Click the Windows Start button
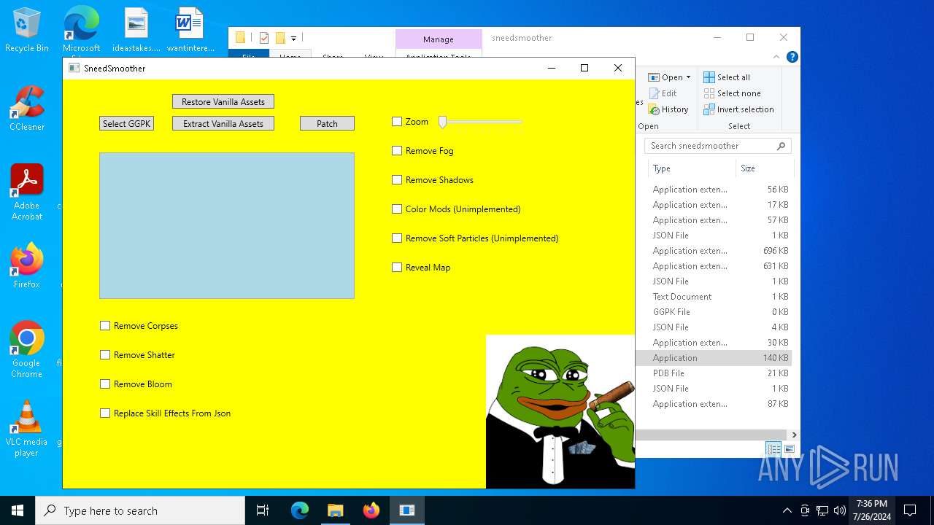 click(18, 510)
